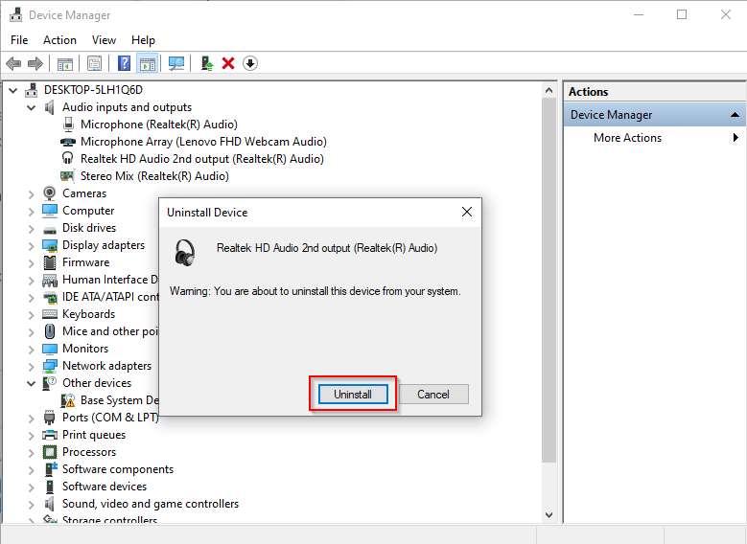Click the Device Manager title bar icon
Viewport: 747px width, 544px height.
pyautogui.click(x=15, y=14)
